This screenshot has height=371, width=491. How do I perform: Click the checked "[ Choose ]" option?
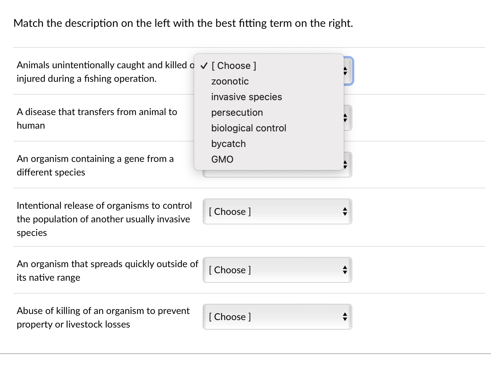click(234, 66)
